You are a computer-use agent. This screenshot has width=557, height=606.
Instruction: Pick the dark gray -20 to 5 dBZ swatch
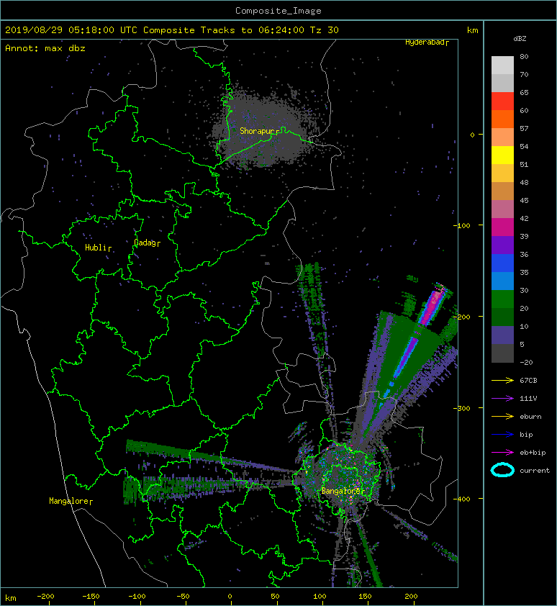[502, 353]
